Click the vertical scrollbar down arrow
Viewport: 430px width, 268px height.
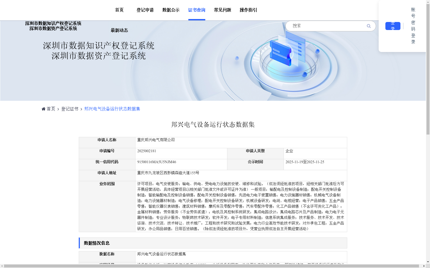tap(428, 262)
